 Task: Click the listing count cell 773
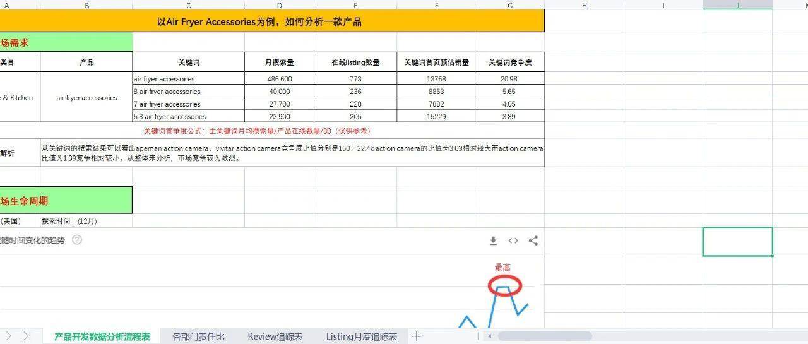point(355,79)
